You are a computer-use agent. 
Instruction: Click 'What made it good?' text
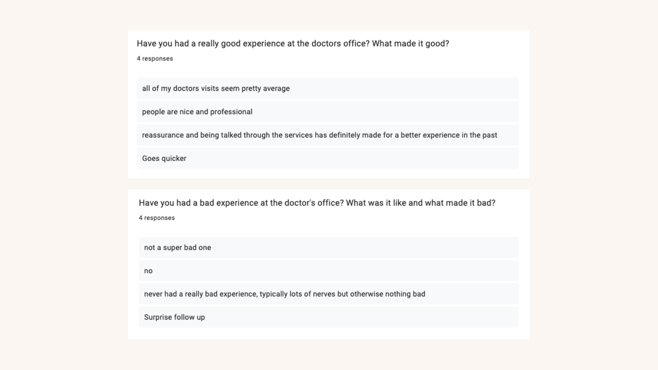(410, 44)
